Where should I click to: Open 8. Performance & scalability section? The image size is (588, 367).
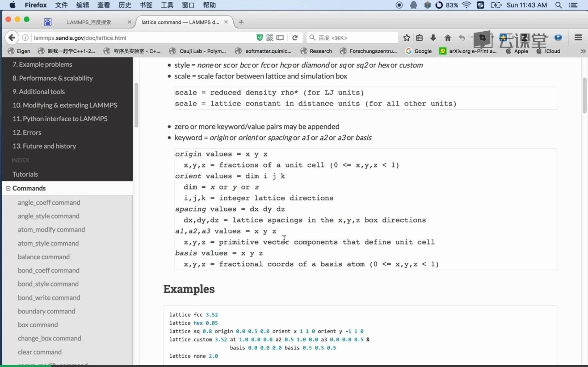coord(53,78)
